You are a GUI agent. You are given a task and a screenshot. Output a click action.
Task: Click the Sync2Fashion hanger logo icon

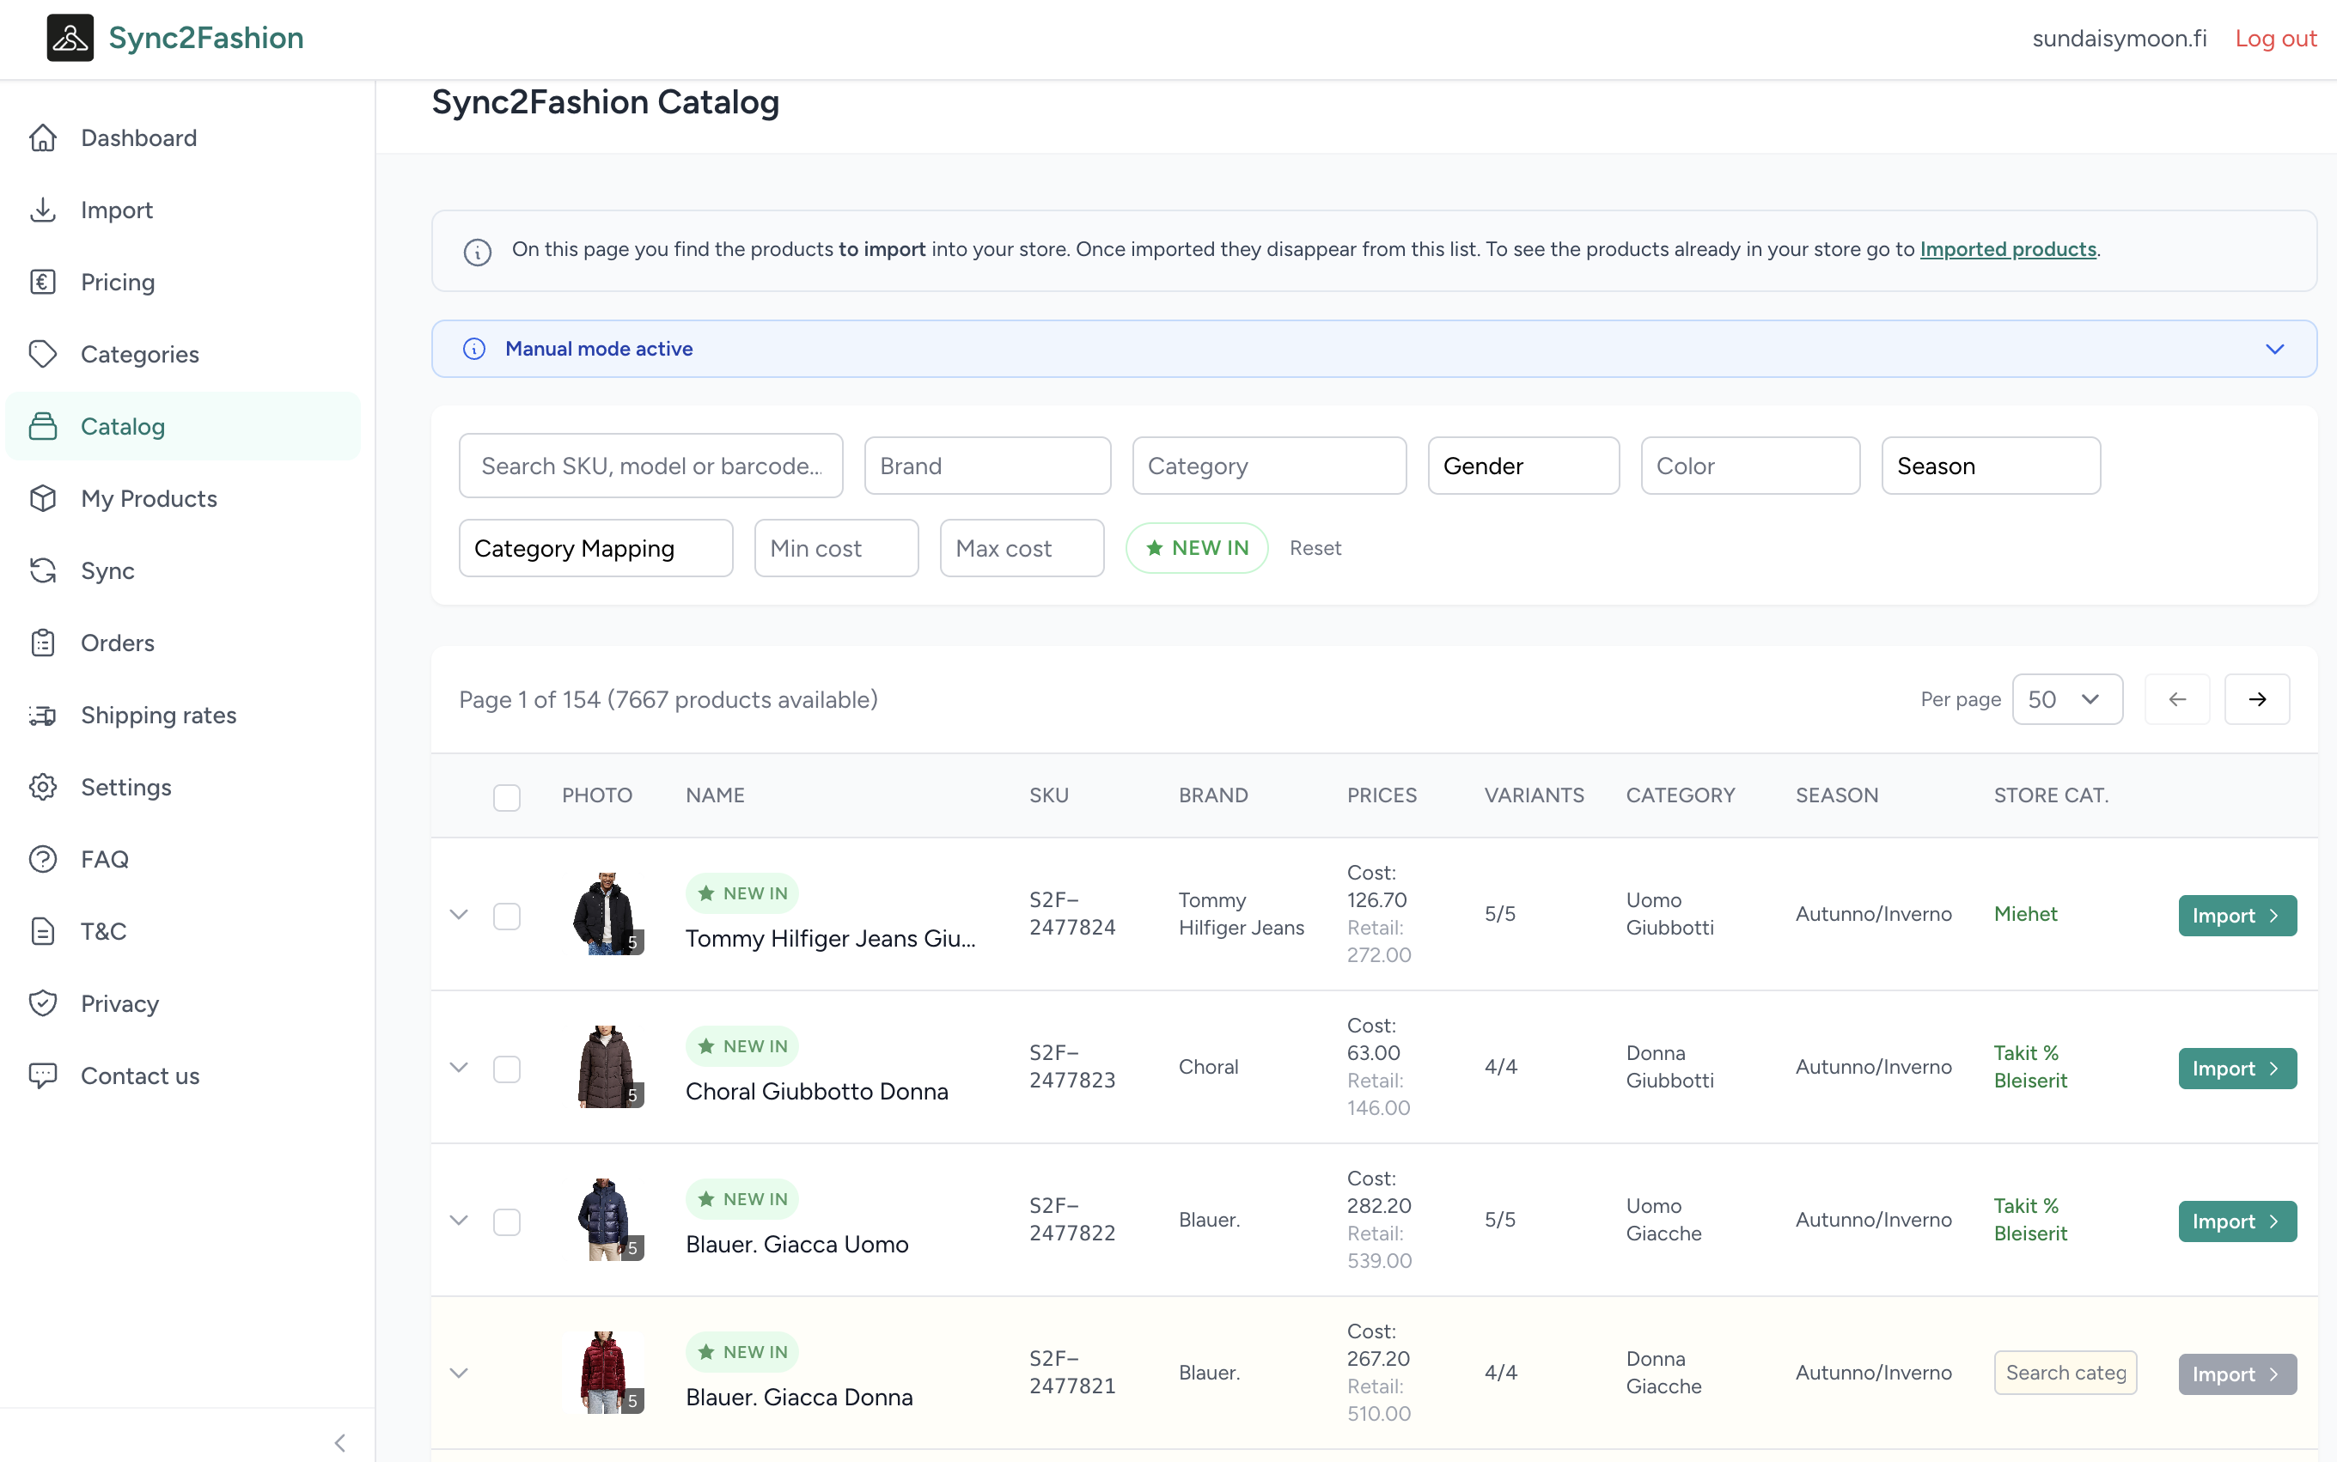[x=70, y=38]
